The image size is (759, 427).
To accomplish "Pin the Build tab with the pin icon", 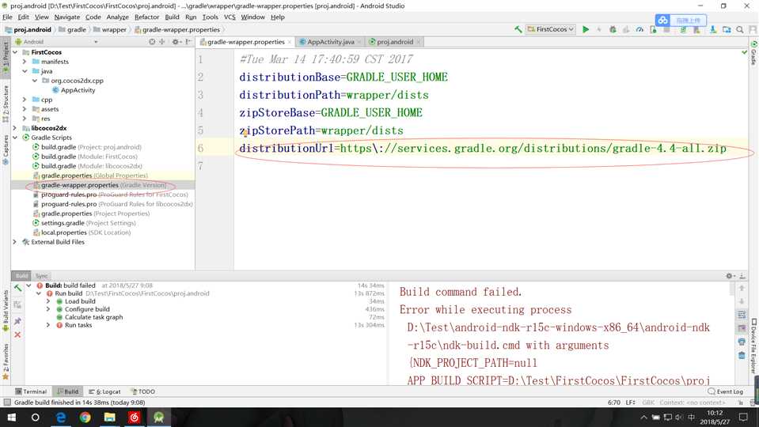I will [x=17, y=321].
